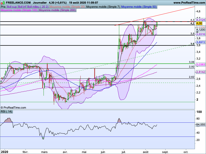Click the 4,30 (+3,61%) quote text
206x154 pixels.
[x=58, y=3]
